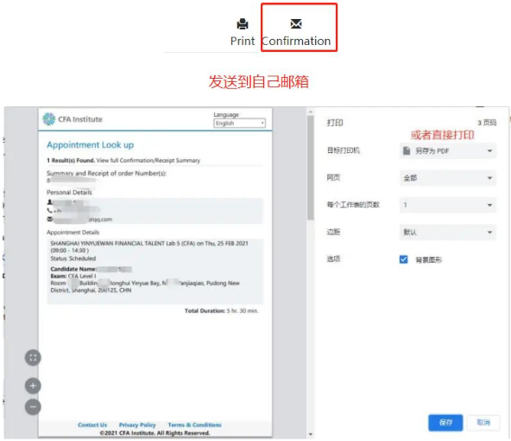Image resolution: width=511 pixels, height=441 pixels.
Task: Open the Terms & Conditions link
Action: coord(194,425)
